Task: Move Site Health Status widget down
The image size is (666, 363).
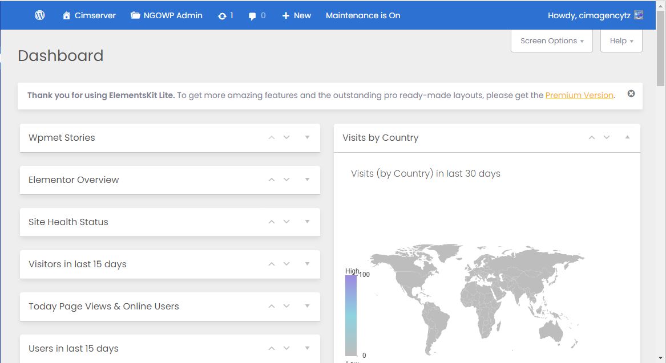Action: click(286, 222)
